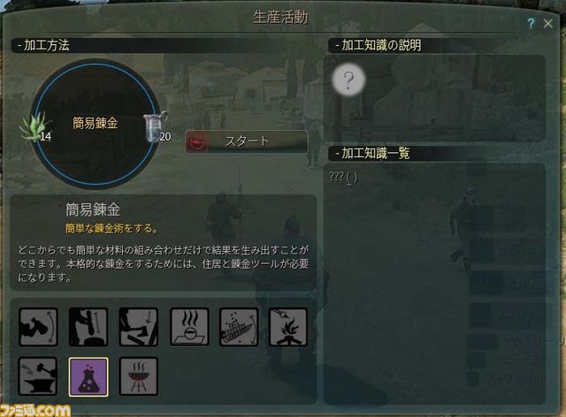The image size is (566, 417).
Task: Close the 生産活動 window
Action: pyautogui.click(x=548, y=24)
